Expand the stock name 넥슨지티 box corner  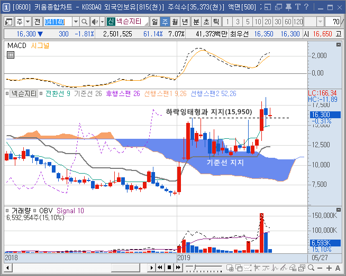point(146,24)
